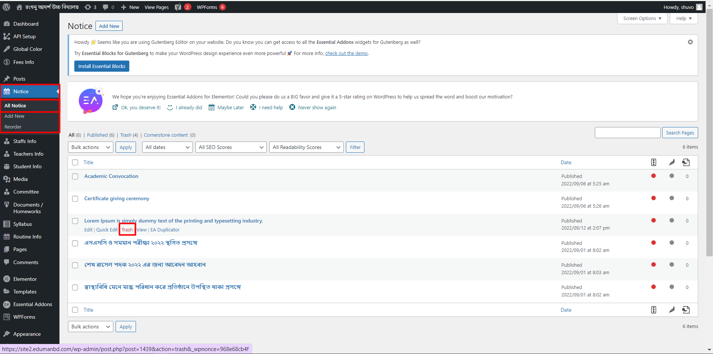
Task: Open WPForms admin bar menu
Action: [x=211, y=7]
